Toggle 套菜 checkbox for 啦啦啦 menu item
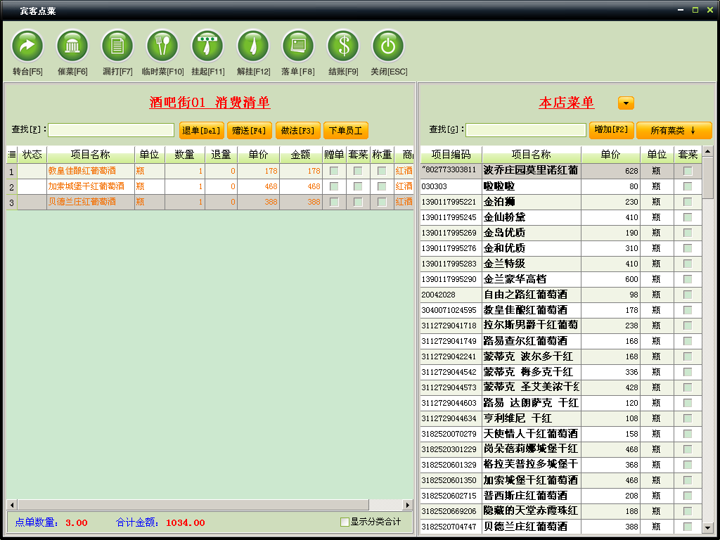 pyautogui.click(x=688, y=186)
